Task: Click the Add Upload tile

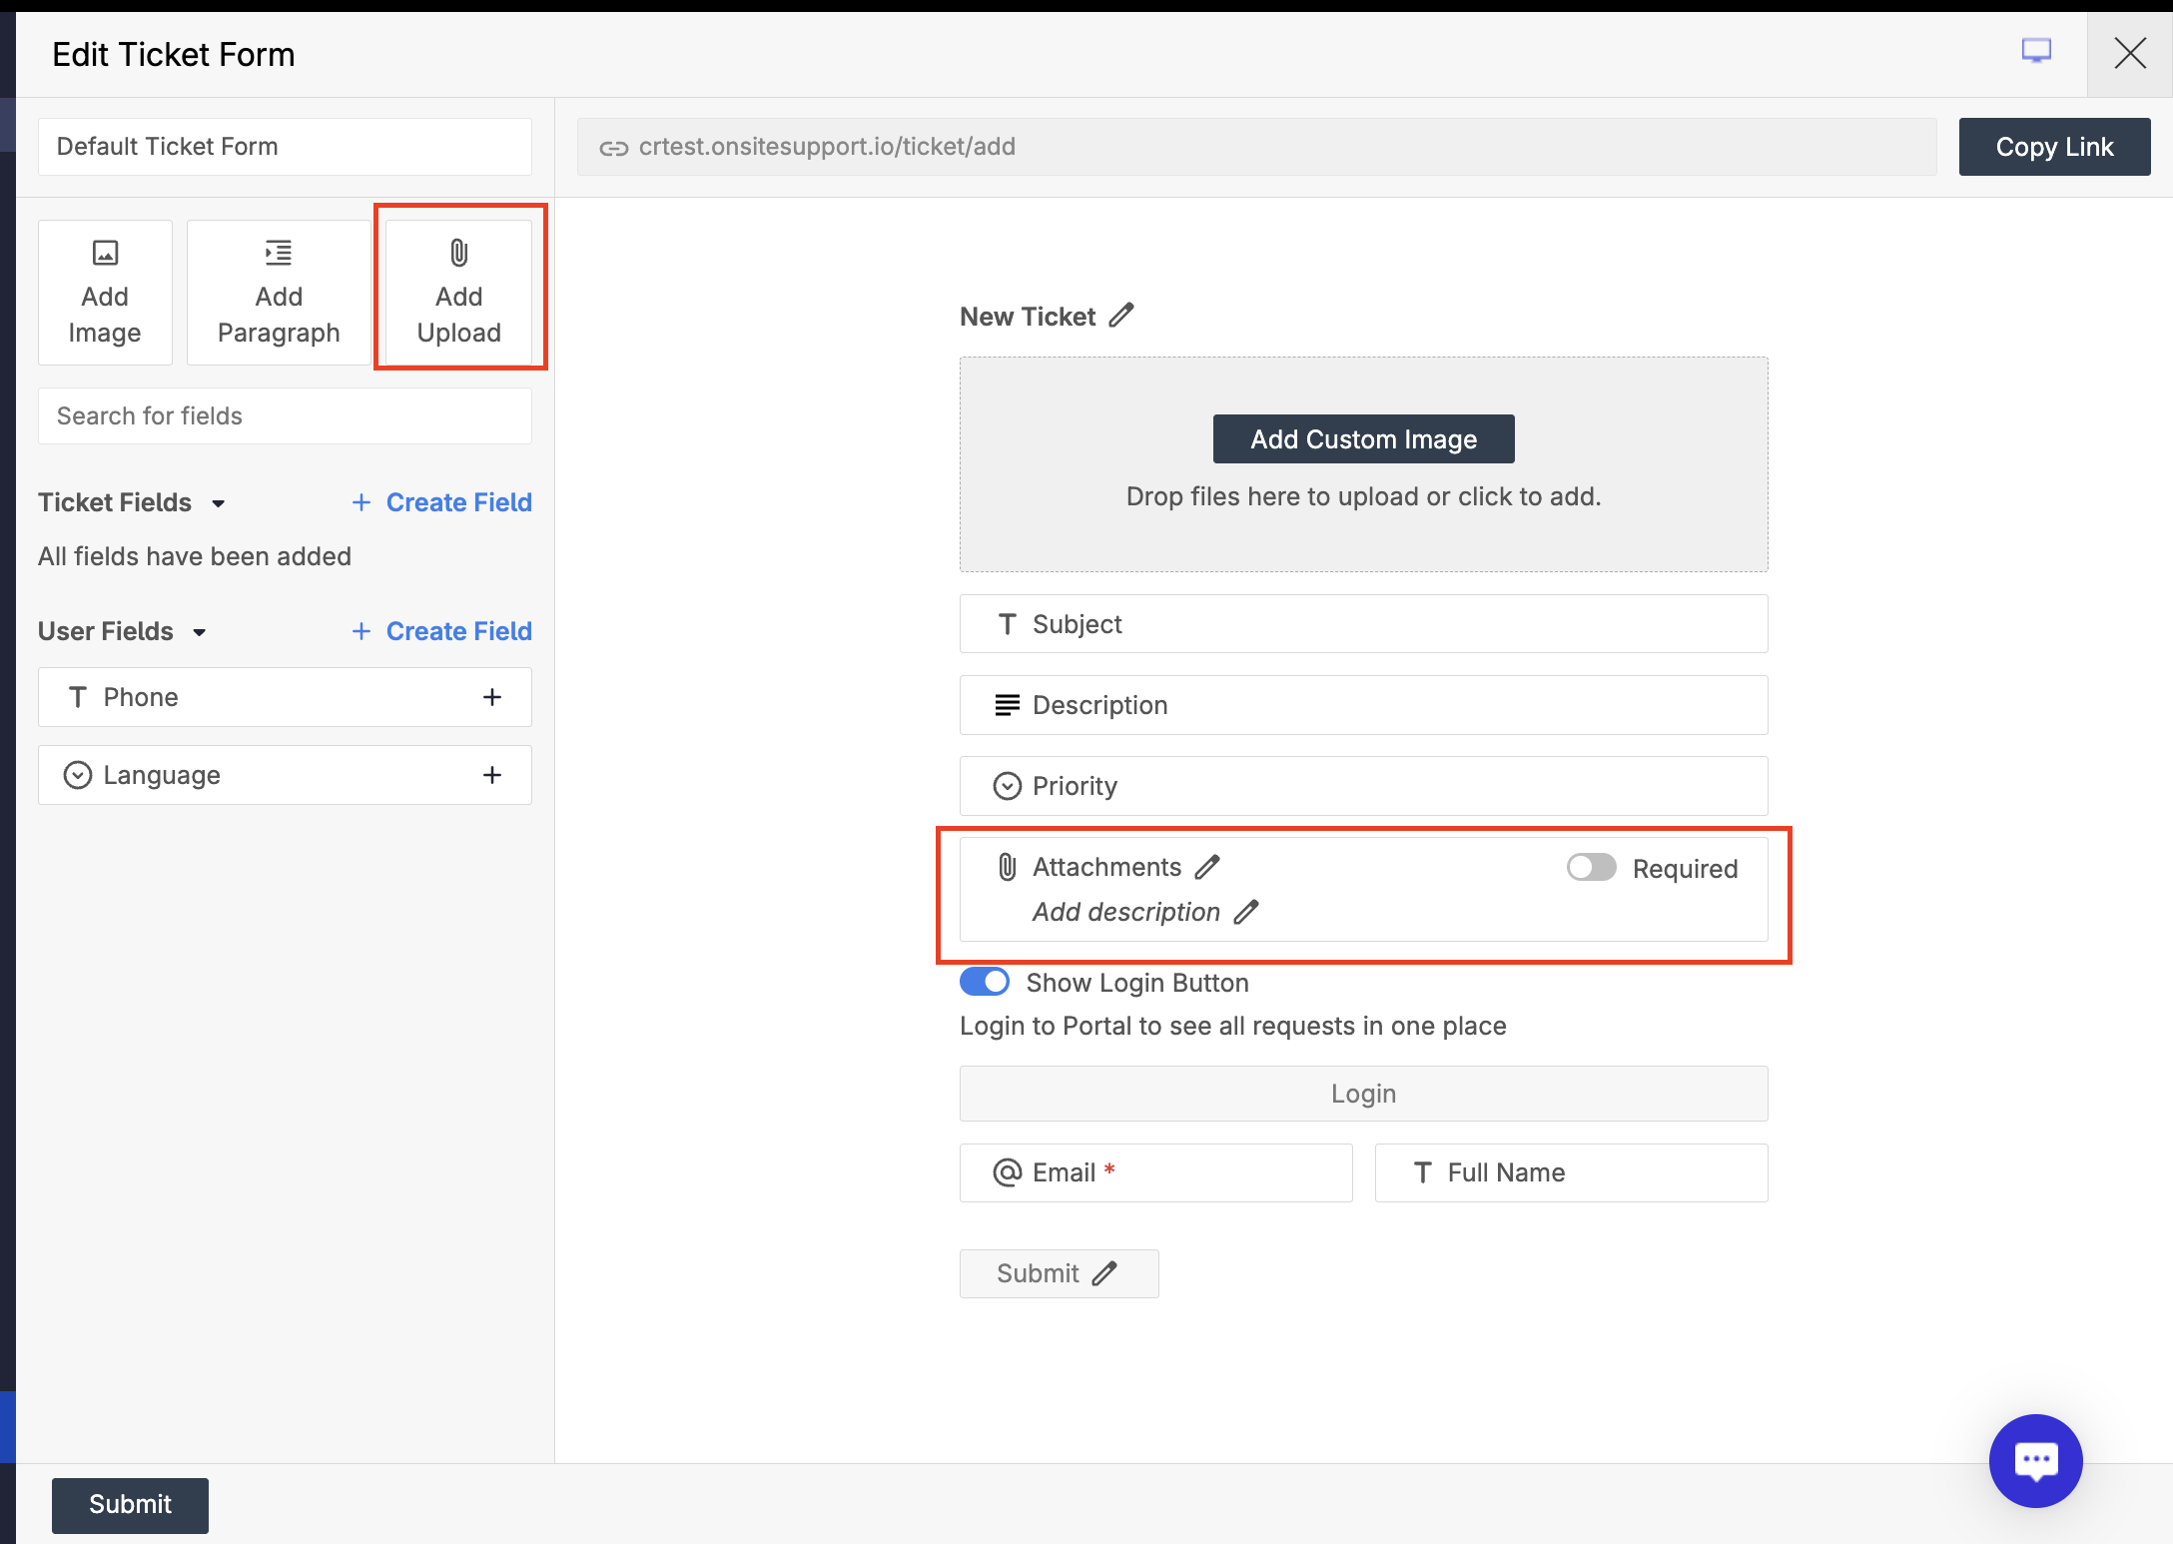Action: [459, 293]
